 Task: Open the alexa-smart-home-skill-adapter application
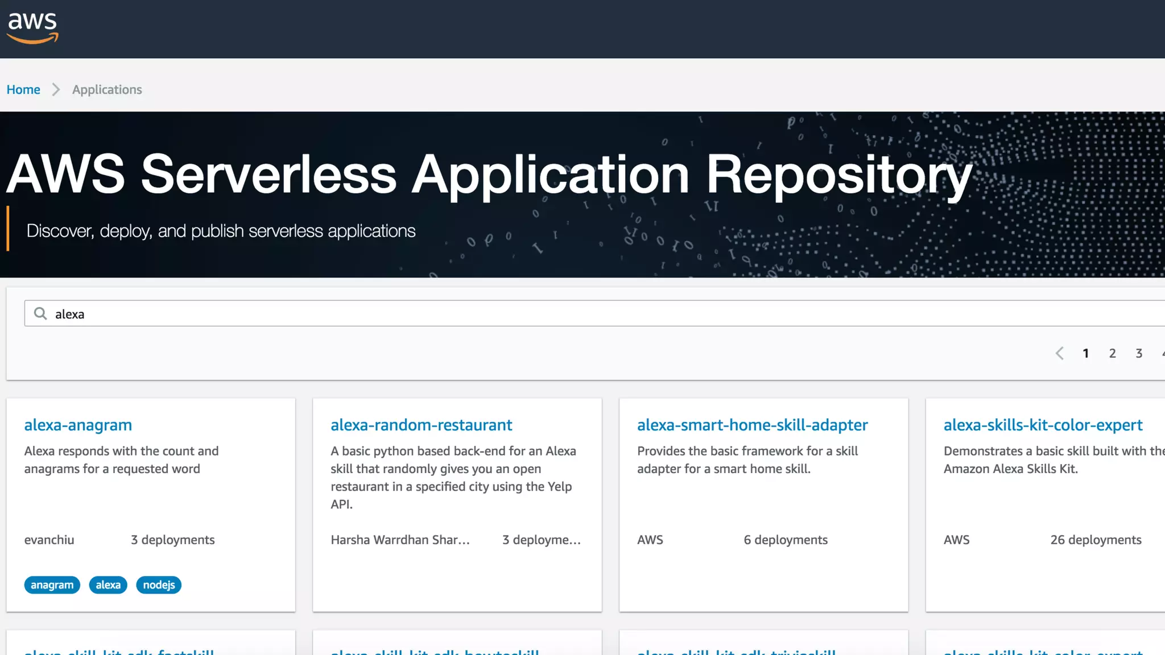(x=752, y=425)
